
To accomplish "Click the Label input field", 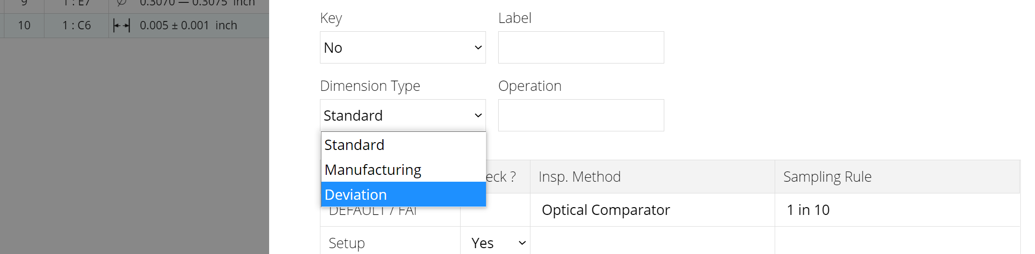I will [x=581, y=47].
